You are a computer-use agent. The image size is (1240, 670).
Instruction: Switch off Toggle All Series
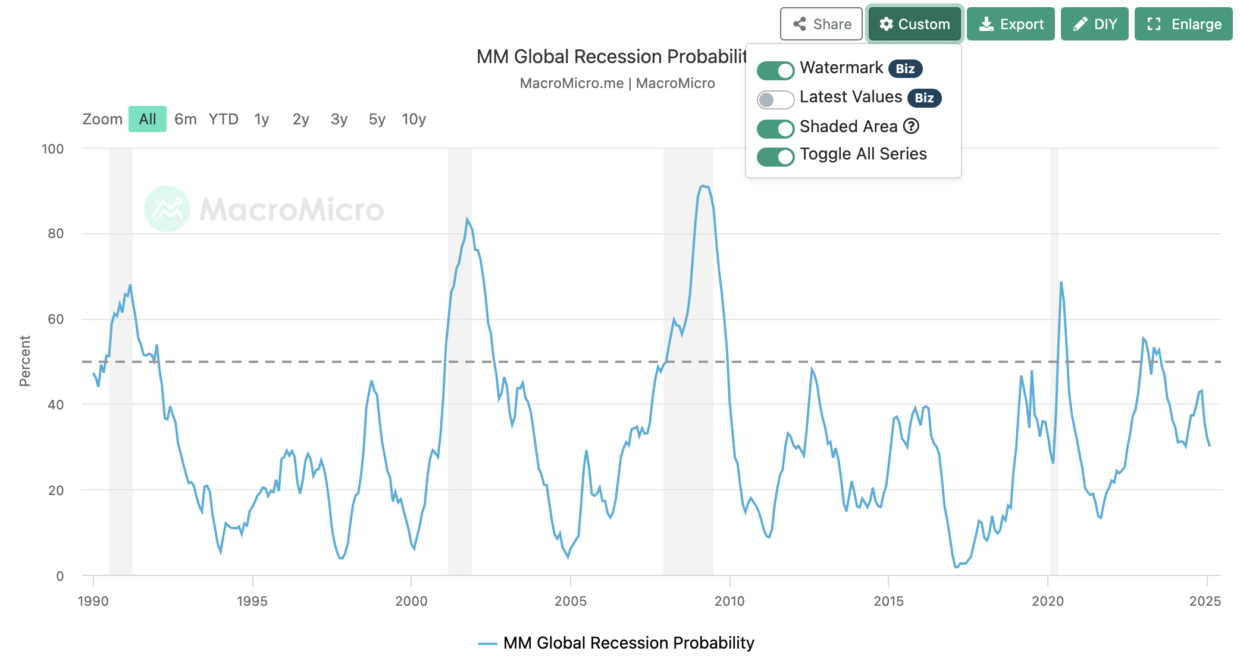(775, 156)
